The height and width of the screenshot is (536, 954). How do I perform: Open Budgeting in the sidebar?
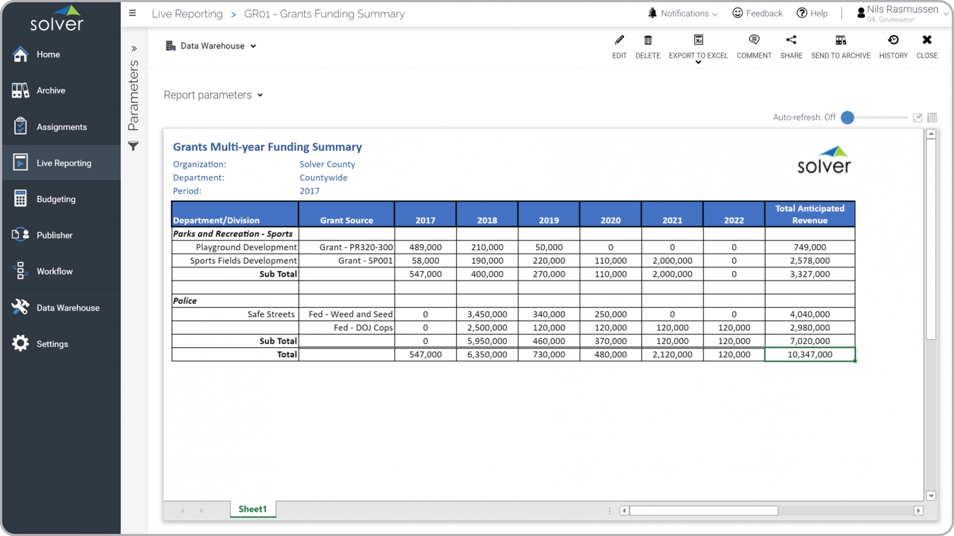pos(56,199)
